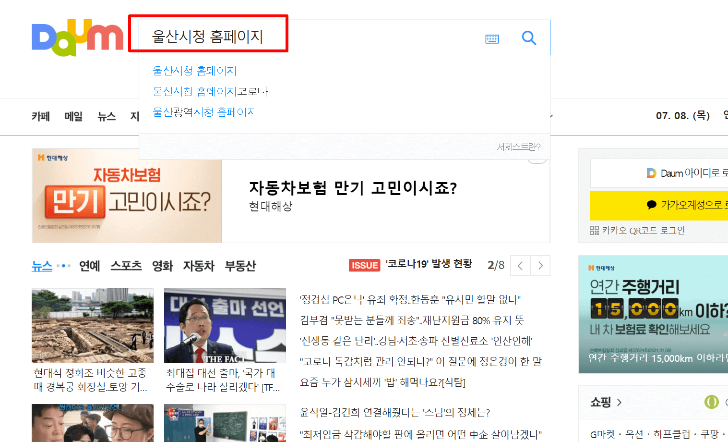Open the 출마 선언 news thumbnail
The width and height of the screenshot is (728, 442).
(225, 326)
